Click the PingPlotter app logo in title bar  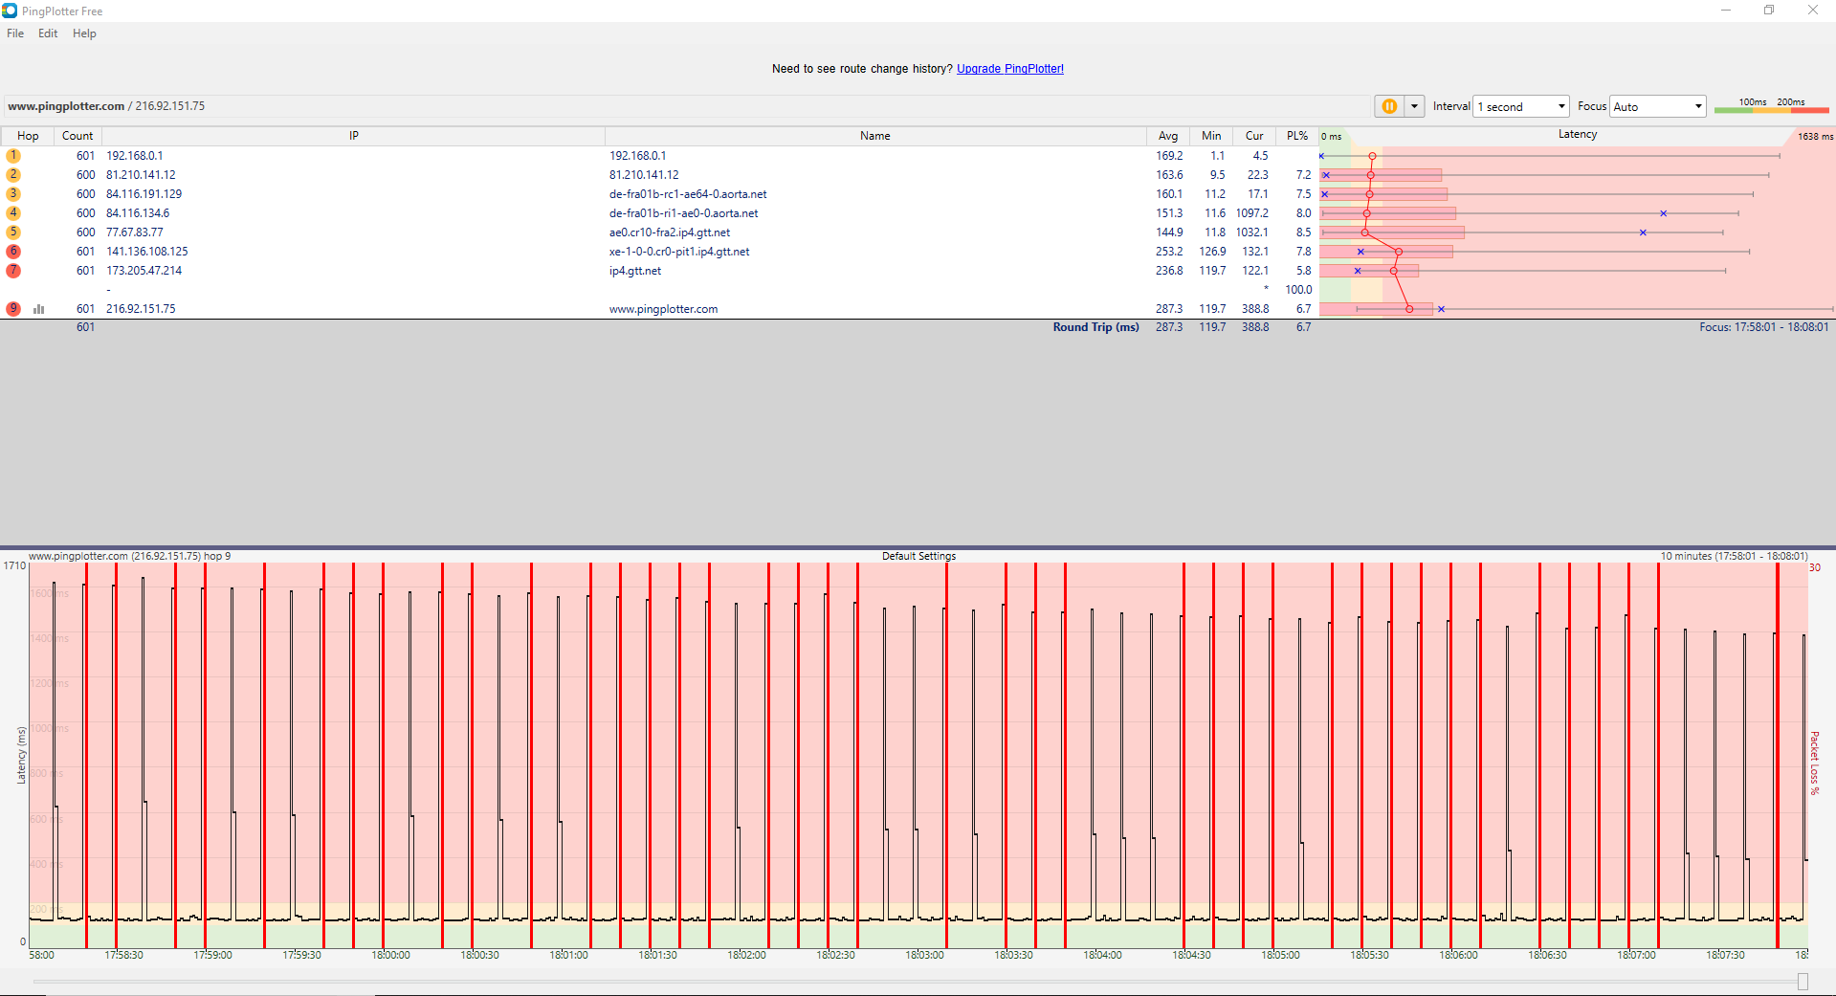pyautogui.click(x=10, y=11)
